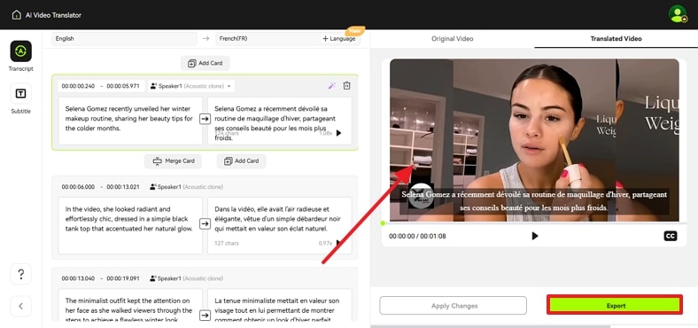Click start time 00:00:00.240 field
698x328 pixels.
[78, 86]
